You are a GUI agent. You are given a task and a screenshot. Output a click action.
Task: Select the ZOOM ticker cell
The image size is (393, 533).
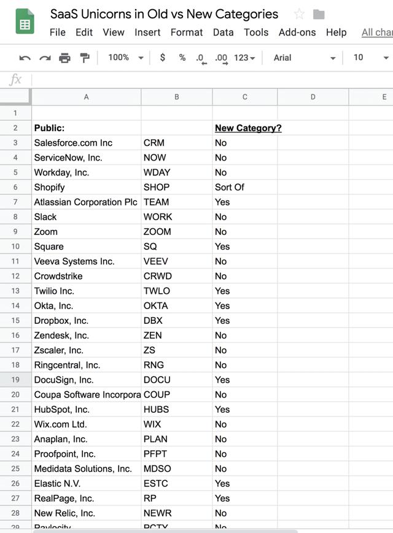click(177, 232)
